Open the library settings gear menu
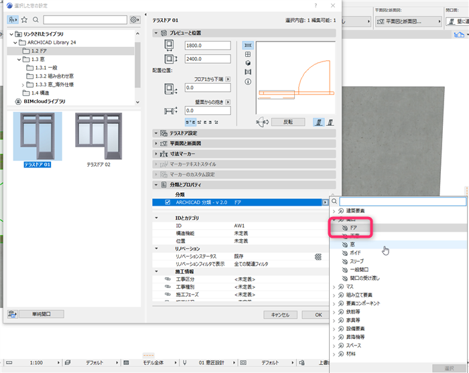This screenshot has height=373, width=469. pyautogui.click(x=135, y=19)
